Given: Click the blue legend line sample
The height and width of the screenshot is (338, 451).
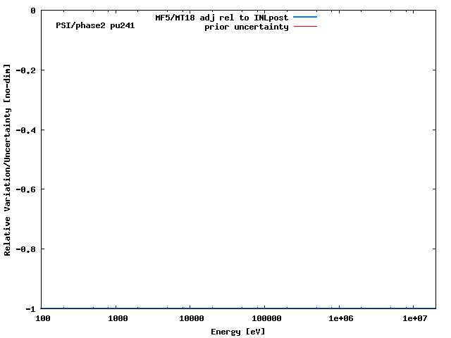Looking at the screenshot, I should click(x=304, y=17).
